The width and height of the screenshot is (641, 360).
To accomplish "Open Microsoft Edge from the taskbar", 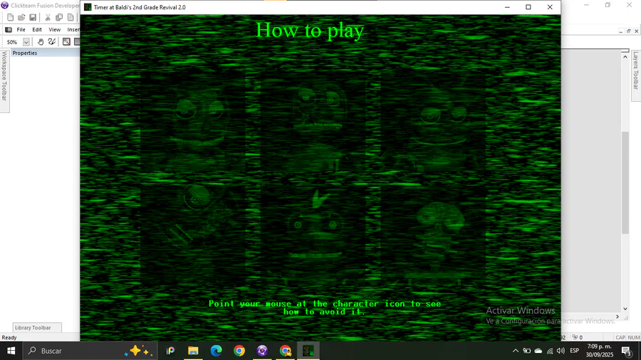I will [217, 351].
